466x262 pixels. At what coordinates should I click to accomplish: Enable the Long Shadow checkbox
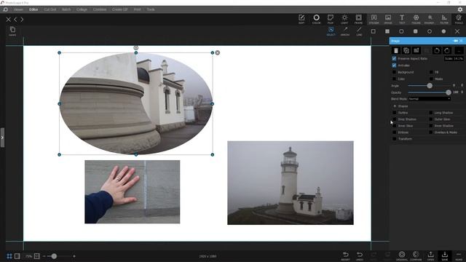pos(431,113)
